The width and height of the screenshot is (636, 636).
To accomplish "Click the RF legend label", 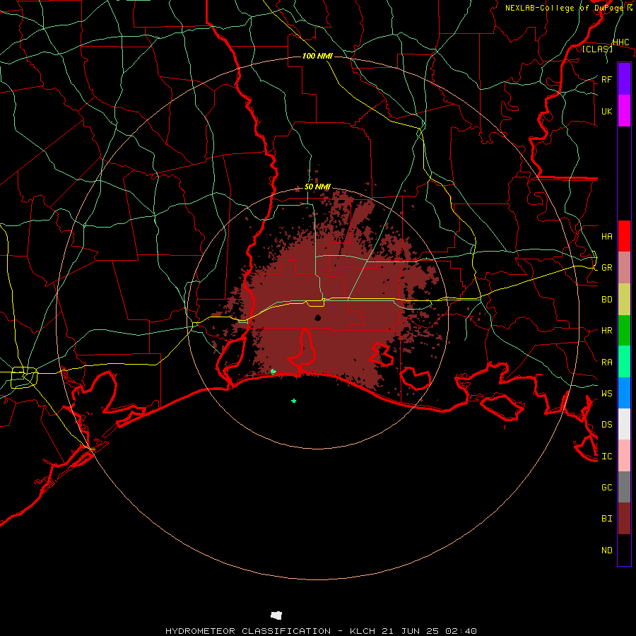I will point(606,79).
